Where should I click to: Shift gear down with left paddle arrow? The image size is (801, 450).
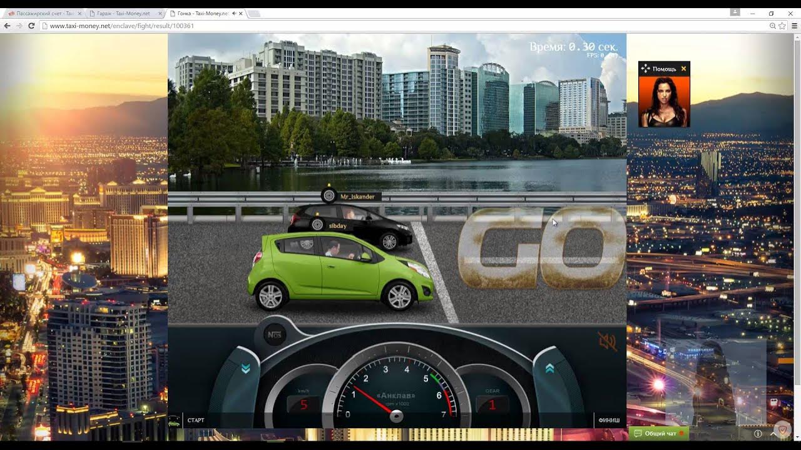245,369
